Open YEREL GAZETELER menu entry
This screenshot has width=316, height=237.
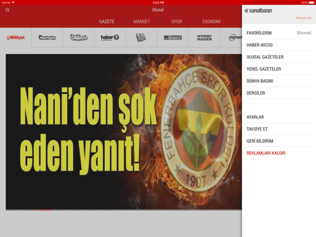tap(279, 69)
